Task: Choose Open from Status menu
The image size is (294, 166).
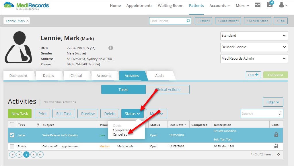Action: pos(117,126)
